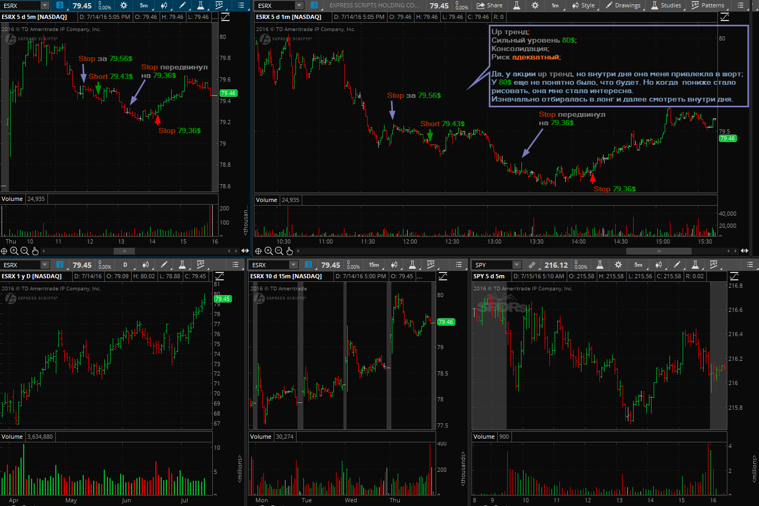Open candle style icon in ESRX 15m panel
Screen dimensions: 759x506
tap(394, 265)
